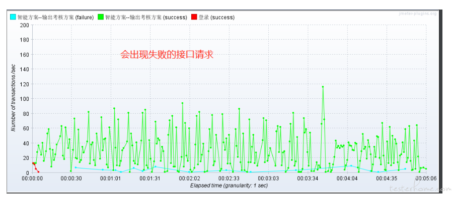
Task: Click the 200 value on the Y axis
Action: (25, 25)
